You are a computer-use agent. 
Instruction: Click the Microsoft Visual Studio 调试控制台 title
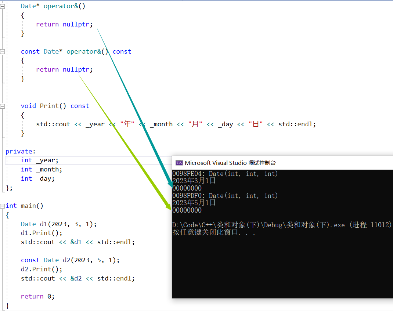point(230,163)
